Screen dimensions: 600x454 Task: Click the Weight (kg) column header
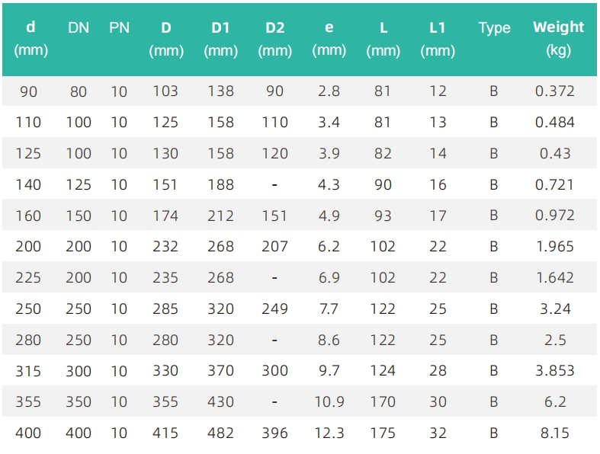coord(558,39)
